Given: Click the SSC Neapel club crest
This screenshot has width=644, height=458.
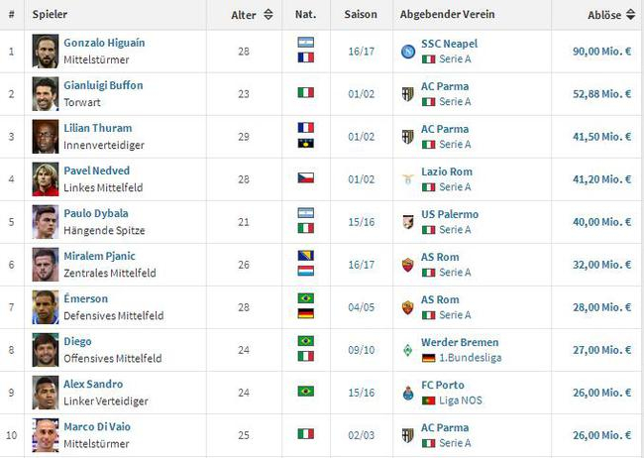Looking at the screenshot, I should point(407,51).
